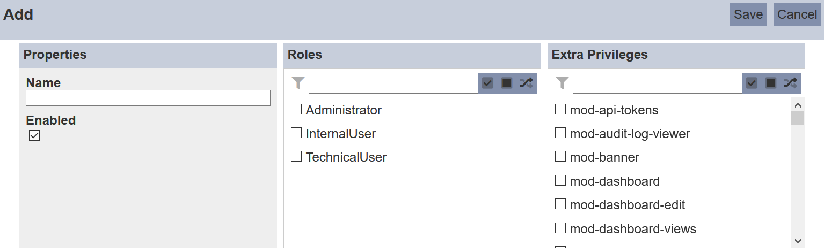The image size is (824, 252).
Task: Enable the TechnicalUser role
Action: coord(296,157)
